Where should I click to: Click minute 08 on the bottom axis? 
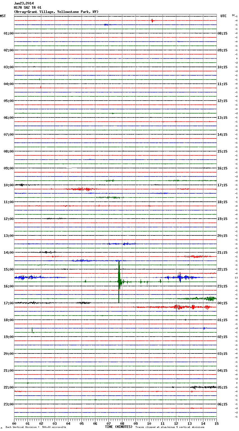click(x=122, y=423)
